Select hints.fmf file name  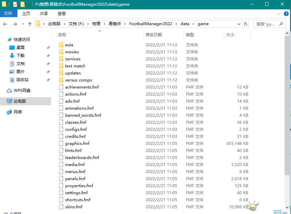[x=73, y=150]
